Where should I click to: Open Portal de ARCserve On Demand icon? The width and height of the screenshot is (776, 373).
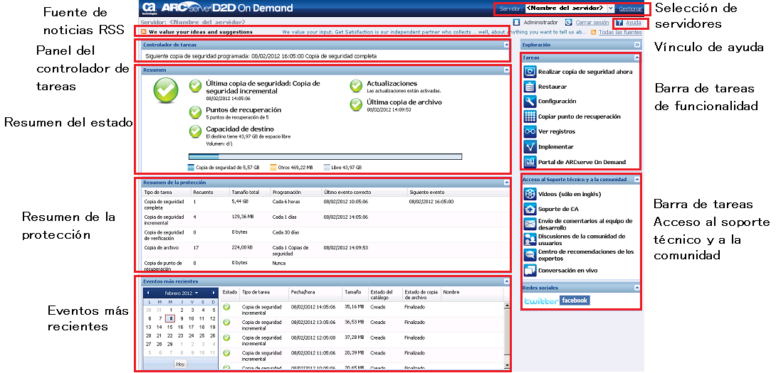[x=530, y=162]
